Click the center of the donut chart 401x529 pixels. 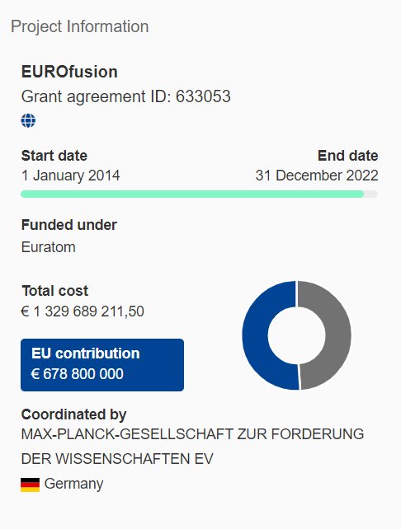pyautogui.click(x=296, y=335)
